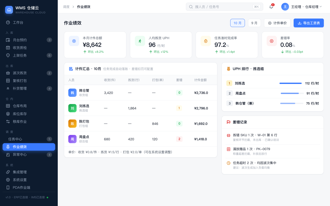
Task: Click 周盘点 UPH progress bar
Action: 292,93
